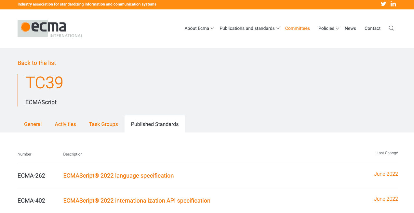Click June 2022 date for ECMA-262
This screenshot has height=213, width=414.
386,174
